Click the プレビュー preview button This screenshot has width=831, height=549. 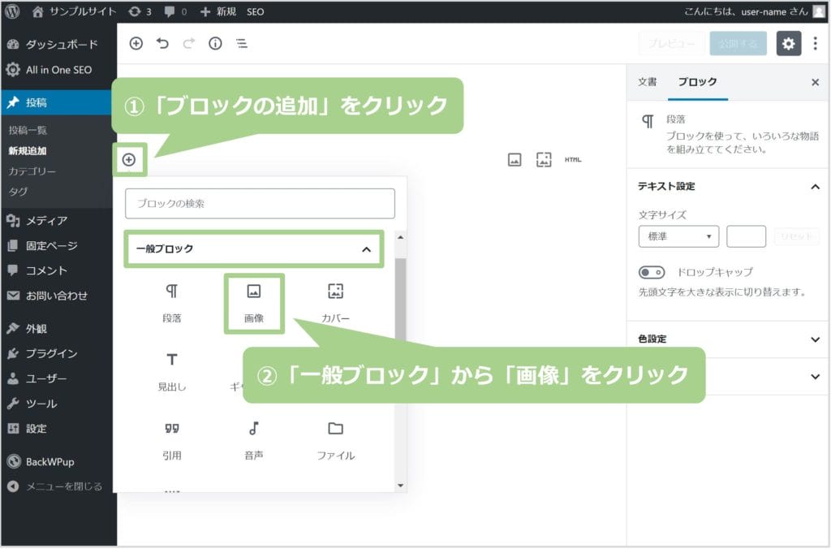pyautogui.click(x=670, y=44)
